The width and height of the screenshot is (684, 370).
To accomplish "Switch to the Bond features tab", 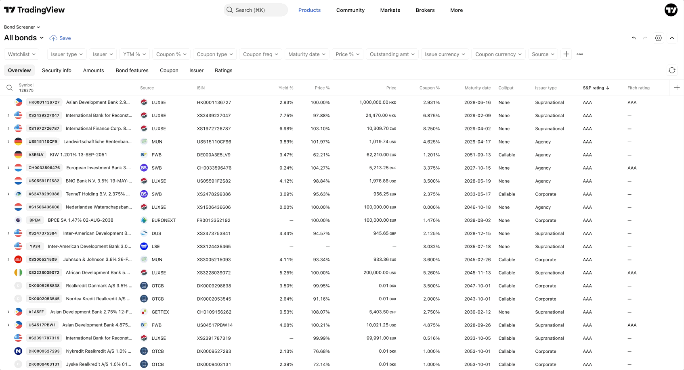I will [132, 70].
